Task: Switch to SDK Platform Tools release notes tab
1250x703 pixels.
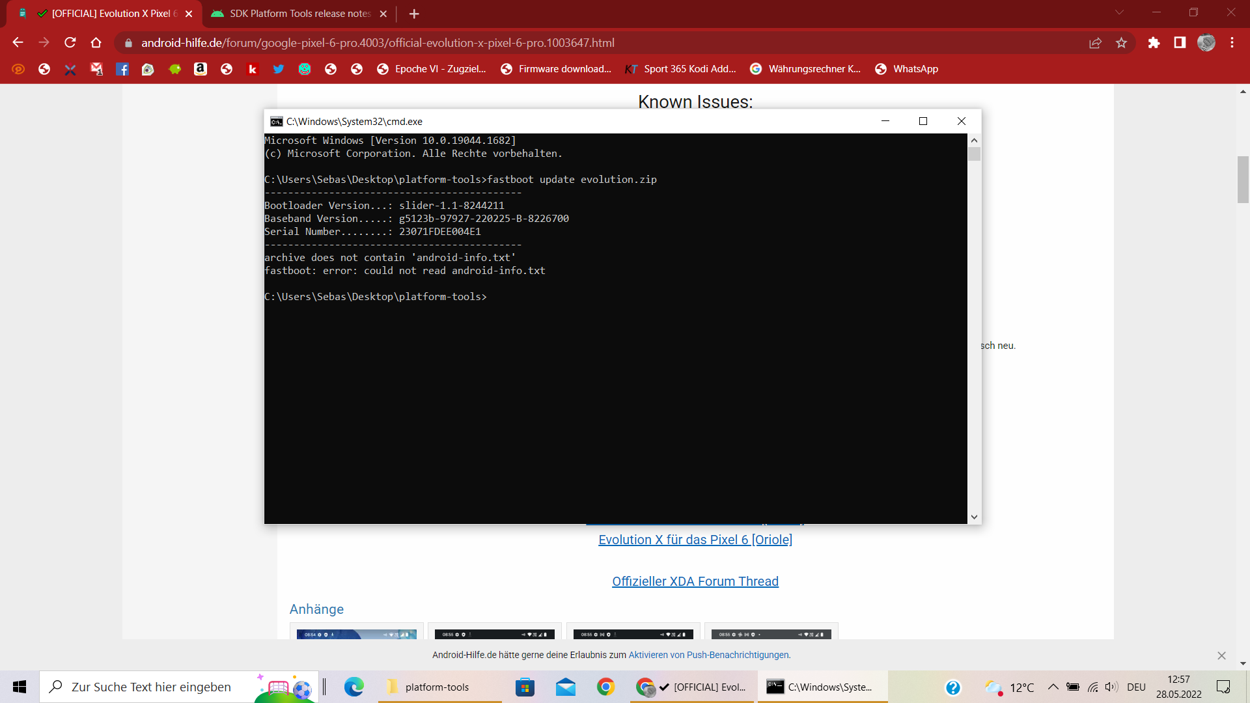Action: click(x=299, y=14)
